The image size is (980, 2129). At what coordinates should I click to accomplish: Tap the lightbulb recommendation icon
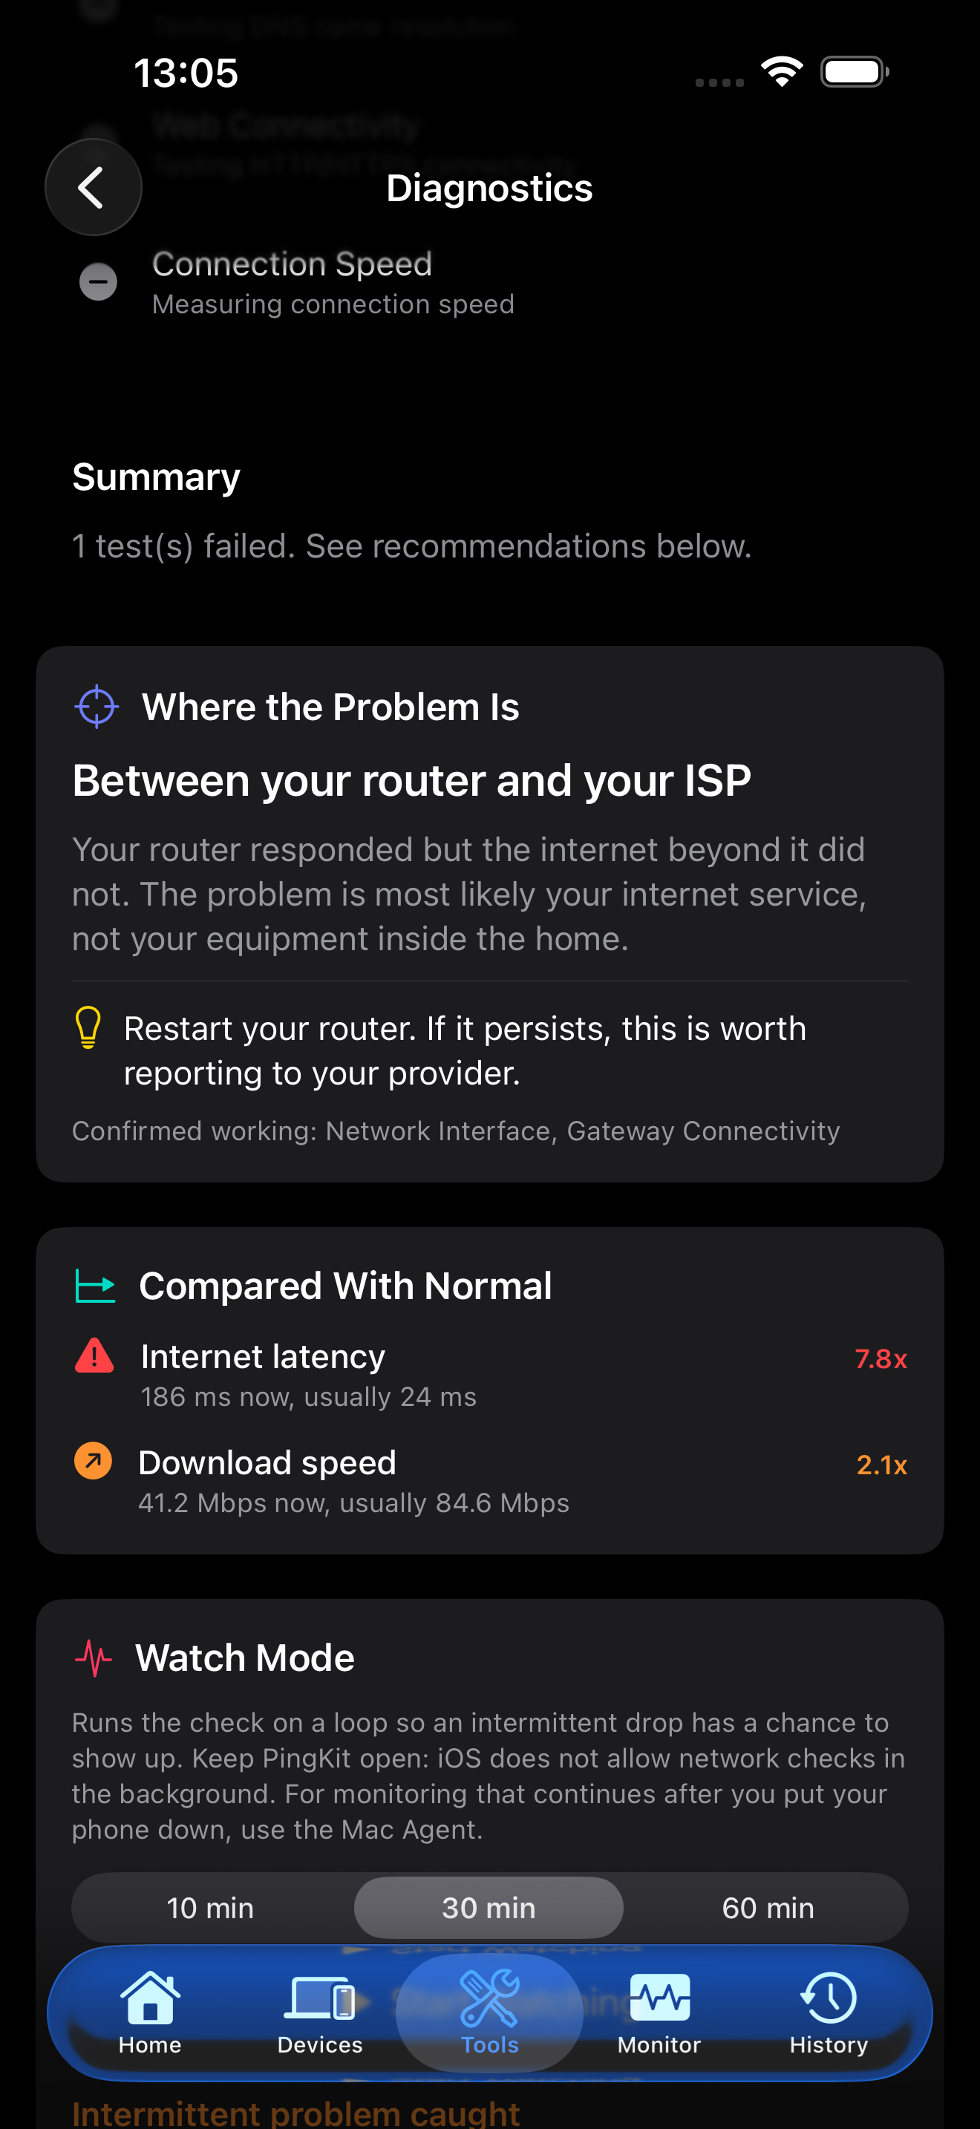pyautogui.click(x=88, y=1027)
